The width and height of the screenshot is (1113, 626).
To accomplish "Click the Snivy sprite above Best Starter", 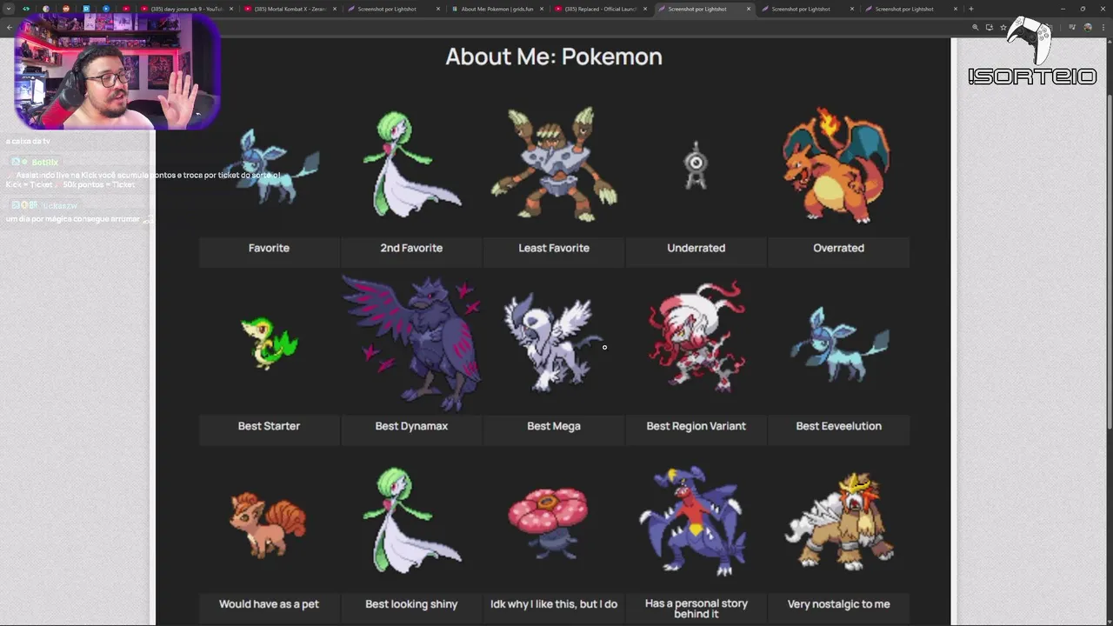I will tap(270, 342).
